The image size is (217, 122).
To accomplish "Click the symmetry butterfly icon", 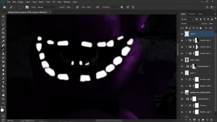I will point(133,7).
